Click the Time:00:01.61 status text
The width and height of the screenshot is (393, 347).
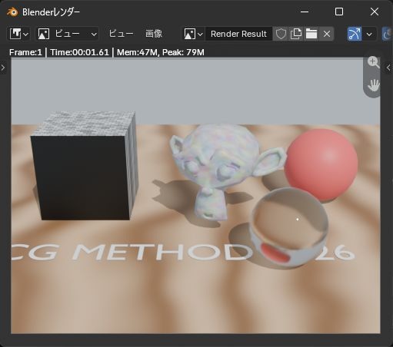pyautogui.click(x=80, y=52)
